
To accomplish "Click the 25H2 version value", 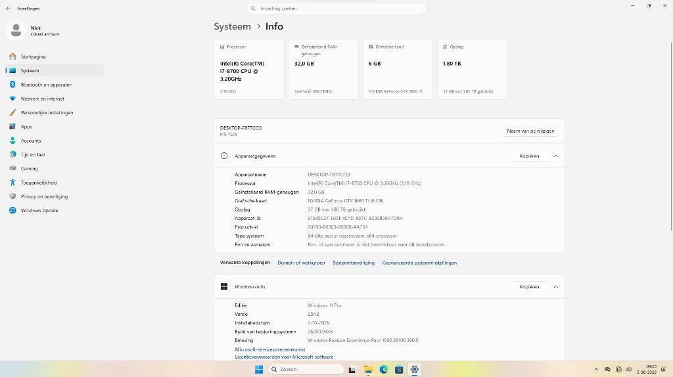I will tap(313, 315).
